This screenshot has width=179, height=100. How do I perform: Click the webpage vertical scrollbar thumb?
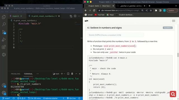point(178,55)
